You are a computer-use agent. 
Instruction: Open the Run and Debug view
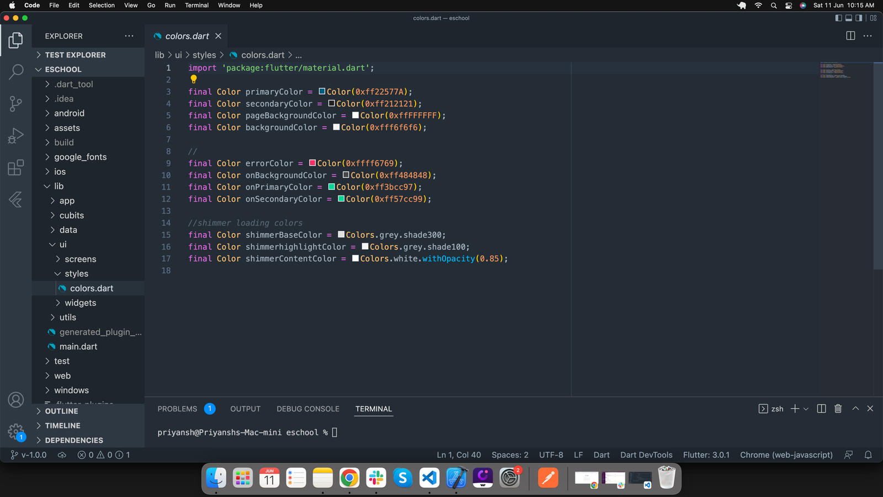16,135
